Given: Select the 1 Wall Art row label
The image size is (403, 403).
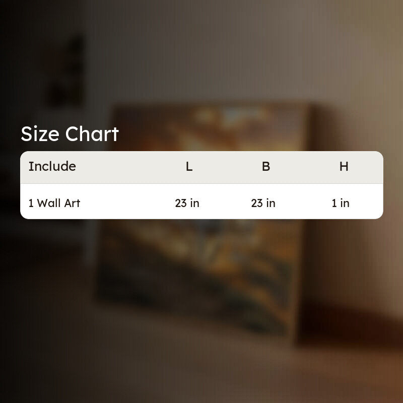Looking at the screenshot, I should pos(54,203).
